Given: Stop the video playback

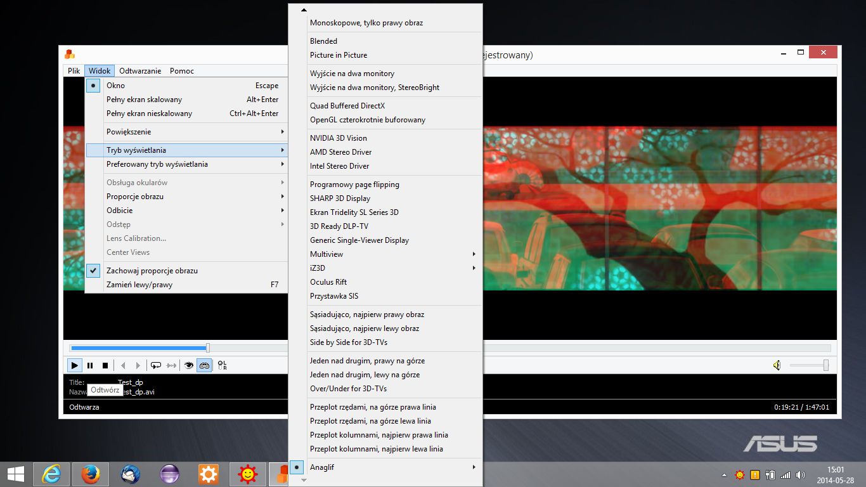Looking at the screenshot, I should point(105,365).
